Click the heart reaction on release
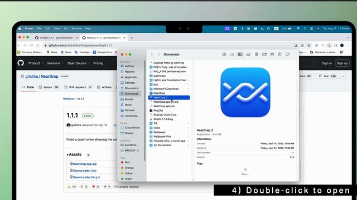 tap(96, 187)
